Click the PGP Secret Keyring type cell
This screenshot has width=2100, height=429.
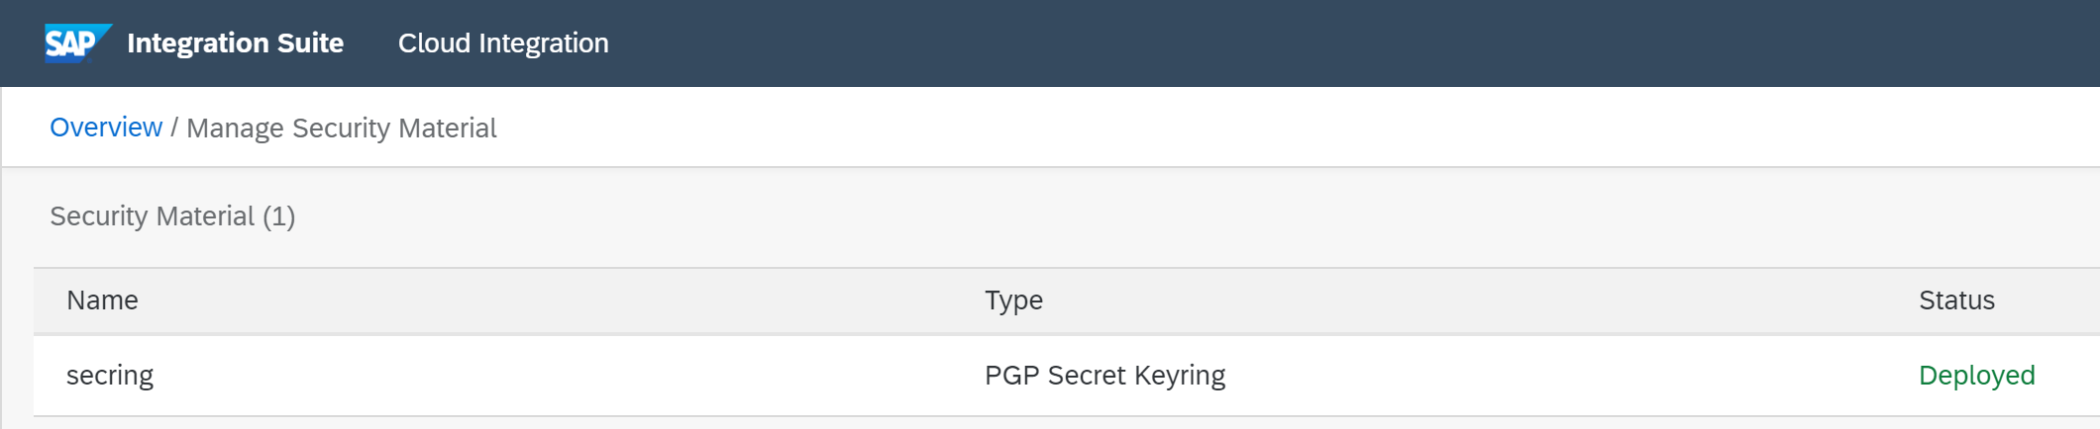[1104, 376]
